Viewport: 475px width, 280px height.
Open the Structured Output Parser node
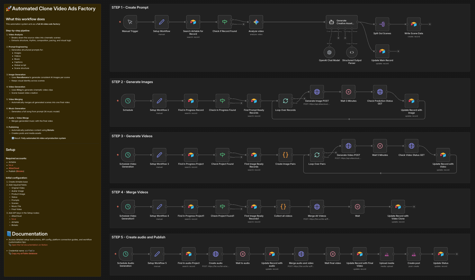tap(351, 52)
